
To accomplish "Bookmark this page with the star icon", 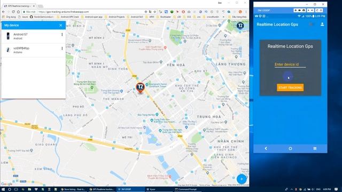I will (x=154, y=12).
